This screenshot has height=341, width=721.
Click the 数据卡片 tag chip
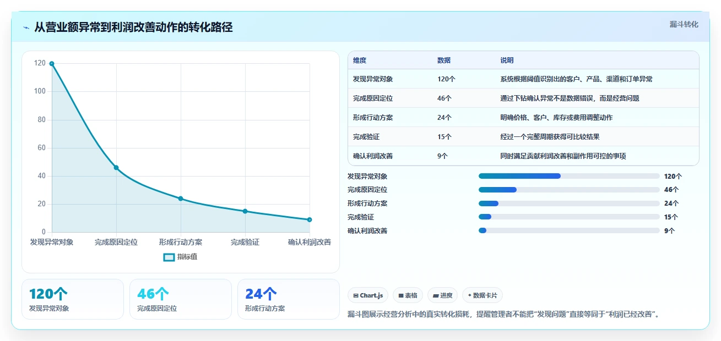pos(483,295)
